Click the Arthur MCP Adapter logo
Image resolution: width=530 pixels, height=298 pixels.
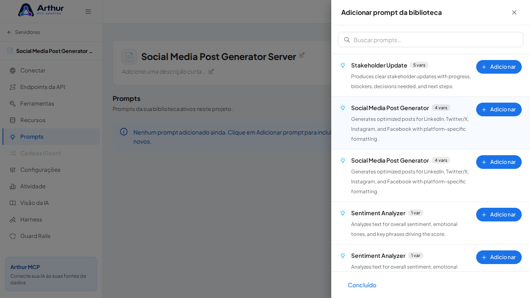tap(41, 10)
